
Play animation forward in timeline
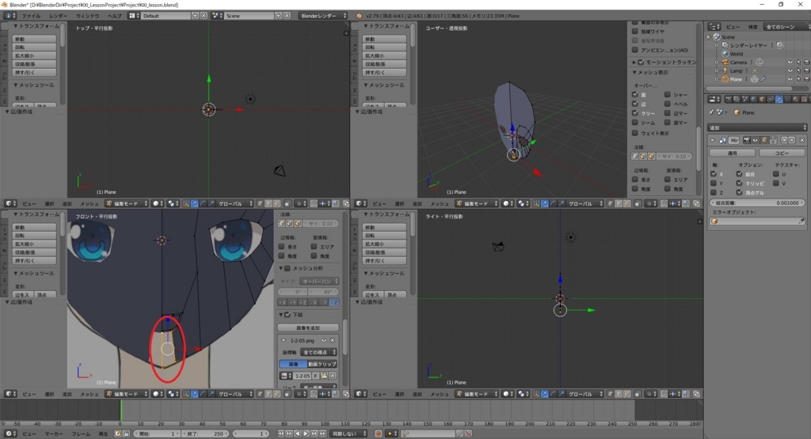pos(306,433)
